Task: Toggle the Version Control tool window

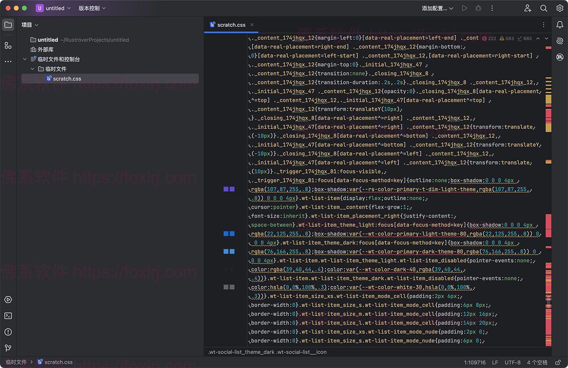Action: click(x=8, y=349)
